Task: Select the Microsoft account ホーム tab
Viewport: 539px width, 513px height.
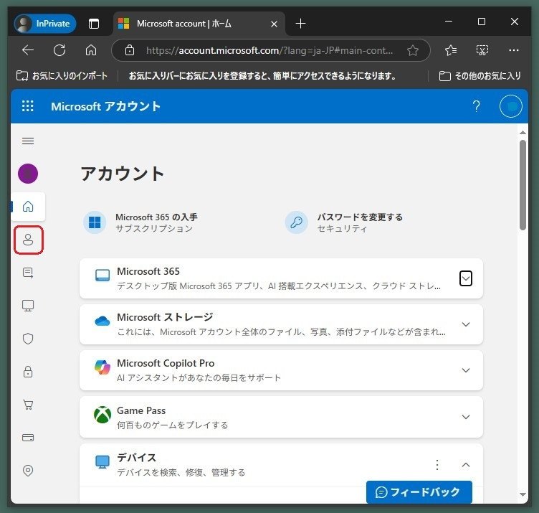Action: [199, 24]
